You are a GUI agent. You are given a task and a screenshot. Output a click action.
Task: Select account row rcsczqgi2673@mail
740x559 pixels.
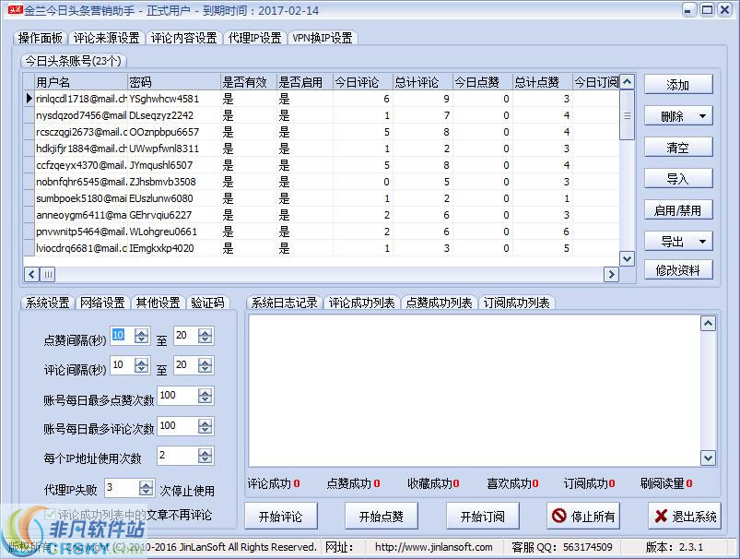pyautogui.click(x=321, y=132)
